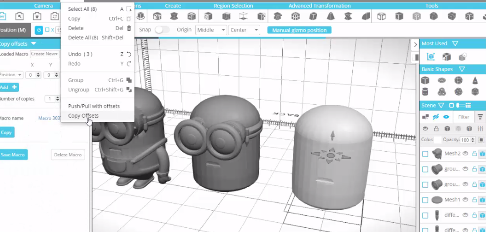Open the Color swatch in the Scene panel
486x232 pixels.
(x=437, y=140)
